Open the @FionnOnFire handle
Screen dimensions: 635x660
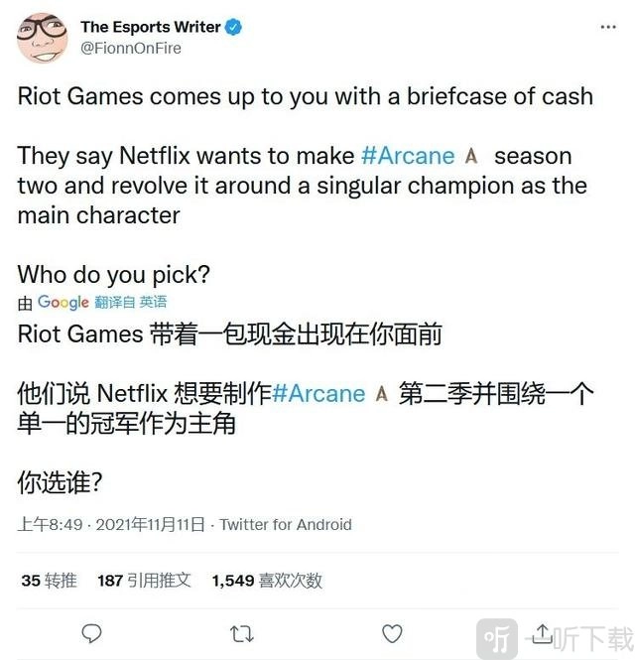pos(131,48)
